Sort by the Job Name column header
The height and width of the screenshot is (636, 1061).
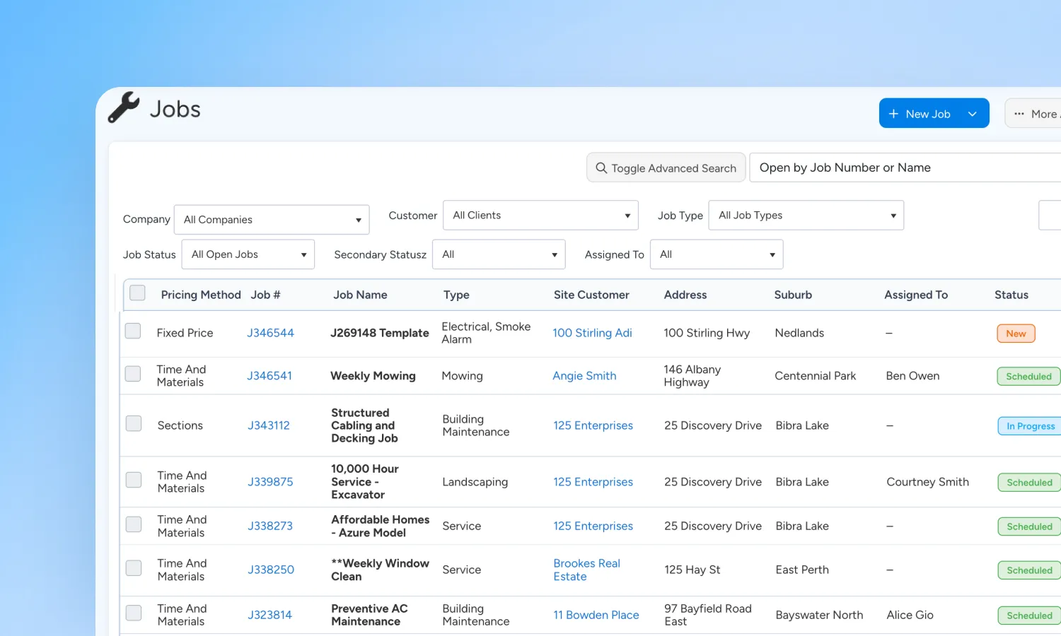click(x=360, y=295)
